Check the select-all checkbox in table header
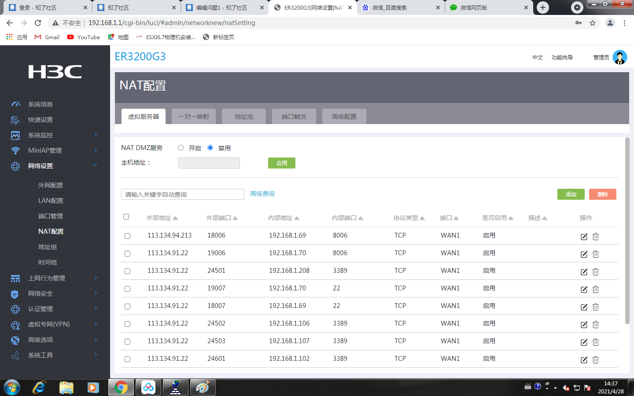Viewport: 634px width, 396px height. click(x=126, y=217)
